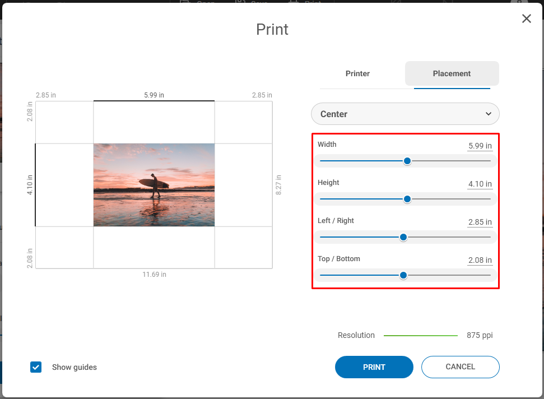The width and height of the screenshot is (544, 399).
Task: Open the Center placement dropdown
Action: [x=404, y=114]
